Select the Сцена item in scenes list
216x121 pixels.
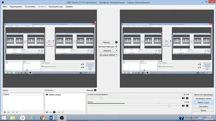pos(23,94)
